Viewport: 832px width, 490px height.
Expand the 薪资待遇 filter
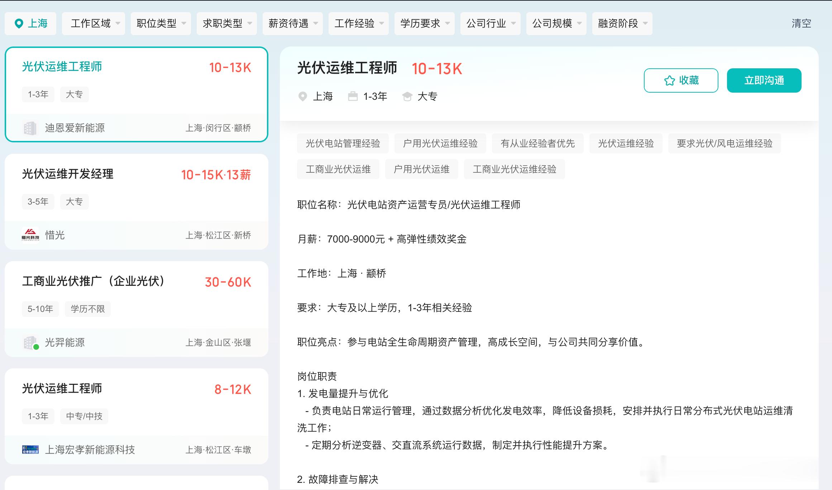293,24
